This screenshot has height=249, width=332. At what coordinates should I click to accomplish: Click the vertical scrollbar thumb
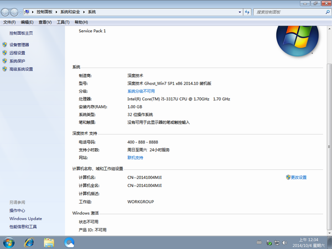329,147
